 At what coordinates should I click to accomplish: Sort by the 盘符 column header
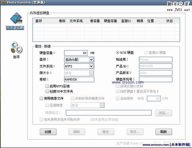coord(39,21)
